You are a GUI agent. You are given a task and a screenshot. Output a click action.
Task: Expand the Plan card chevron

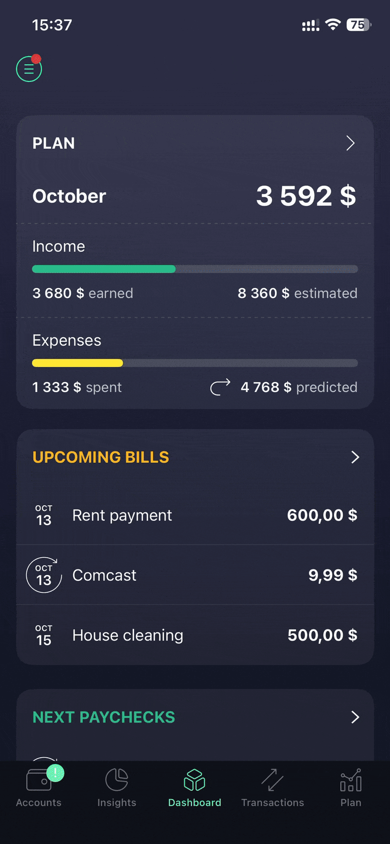pyautogui.click(x=350, y=143)
